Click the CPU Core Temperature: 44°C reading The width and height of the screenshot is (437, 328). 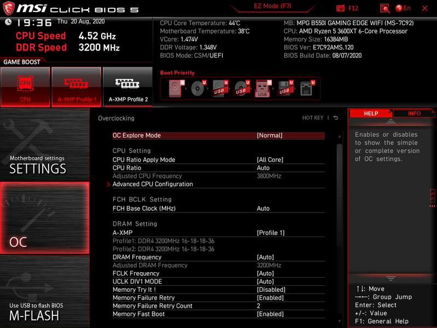(200, 23)
